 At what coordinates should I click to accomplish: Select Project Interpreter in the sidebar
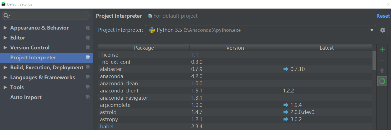pos(46,57)
